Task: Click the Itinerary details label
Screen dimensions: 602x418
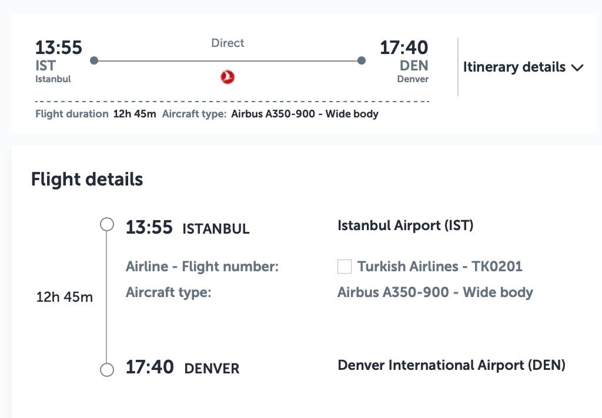Action: coord(514,67)
